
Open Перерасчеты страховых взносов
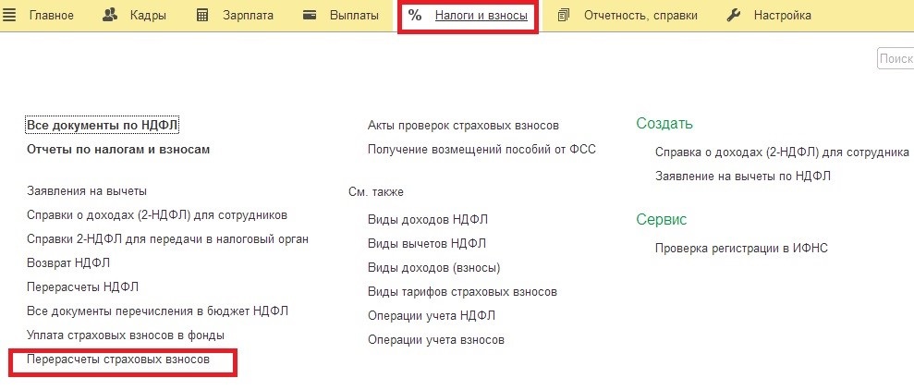click(x=118, y=360)
